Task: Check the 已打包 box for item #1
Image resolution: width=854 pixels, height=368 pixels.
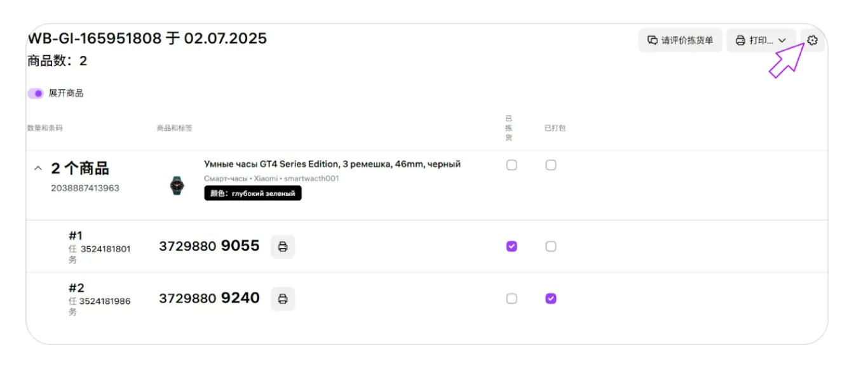Action: point(551,246)
